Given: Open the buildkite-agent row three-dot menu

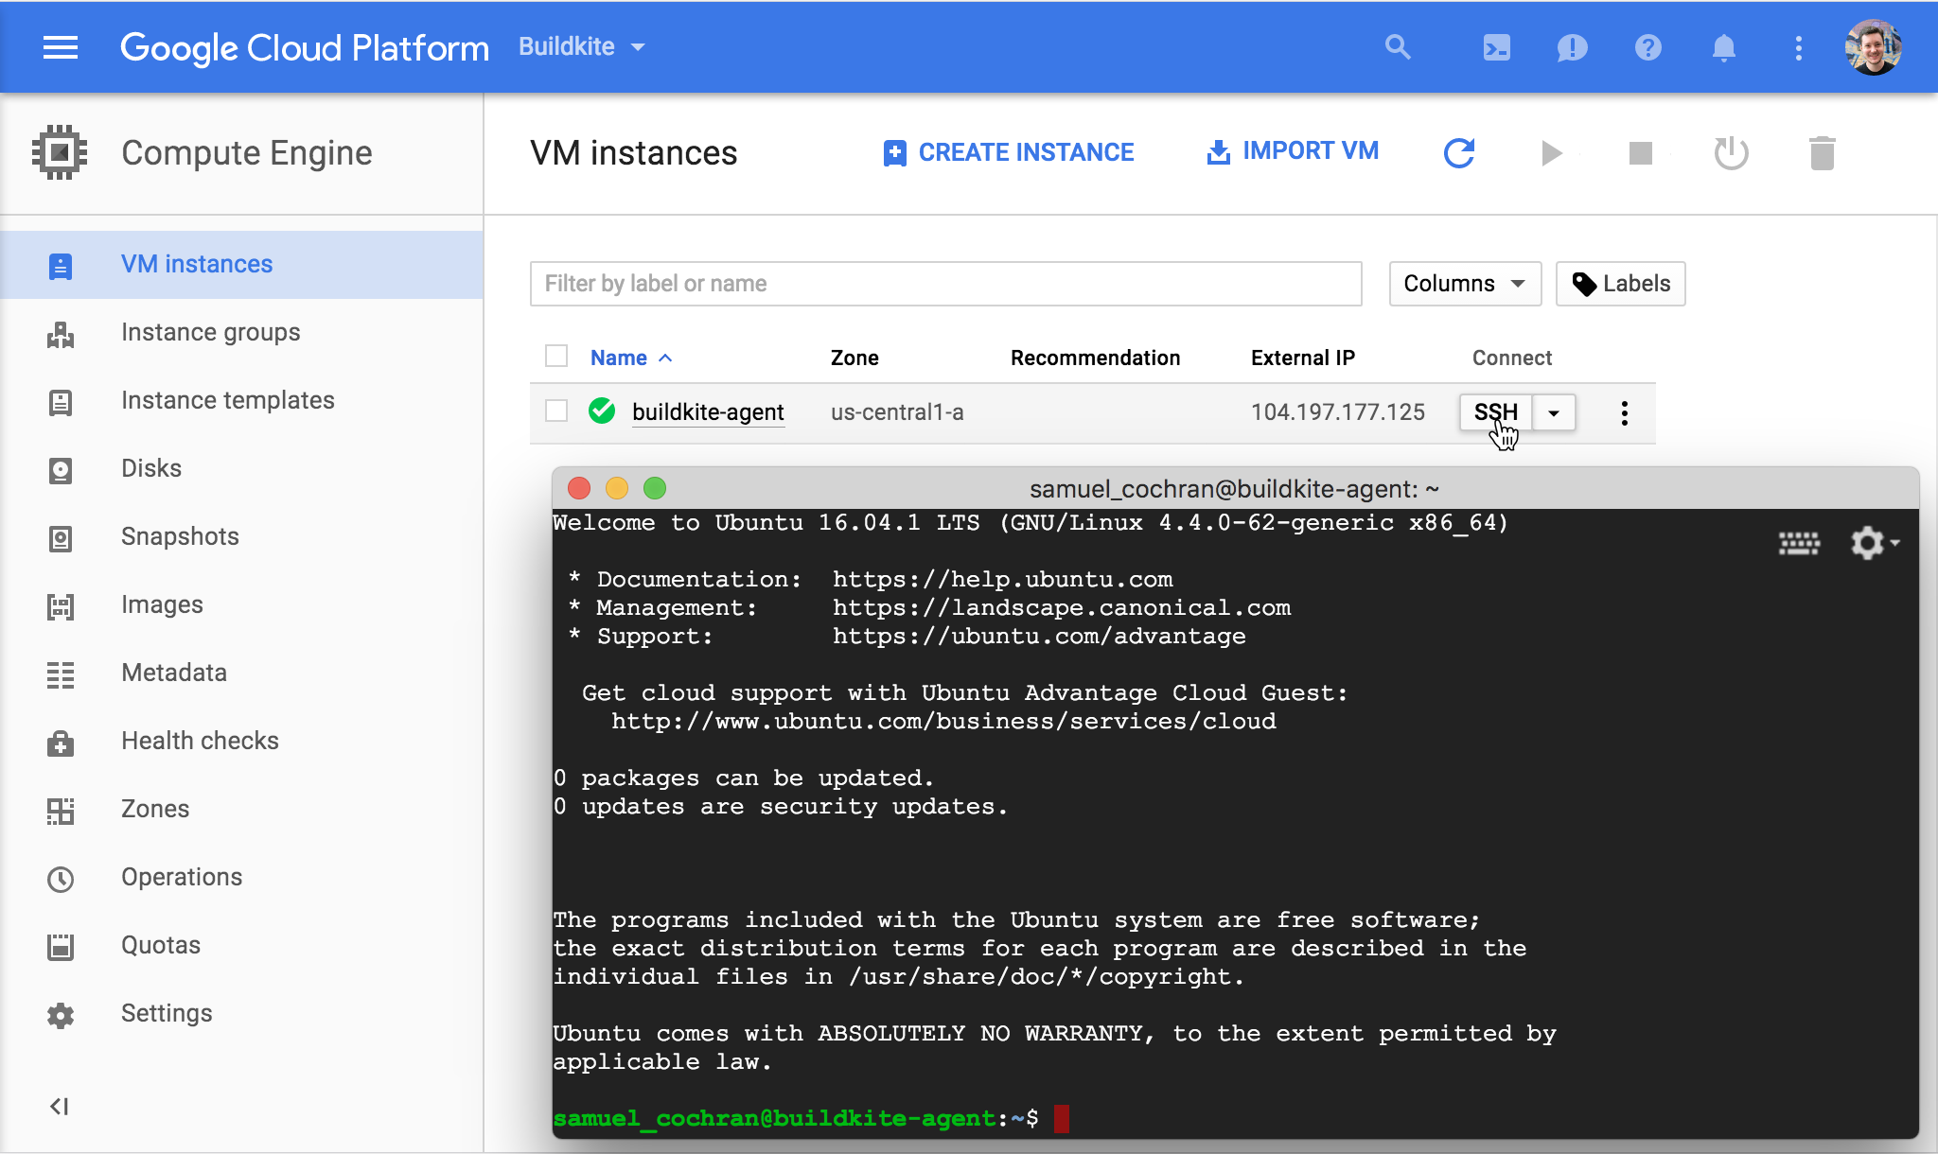Looking at the screenshot, I should (x=1624, y=412).
